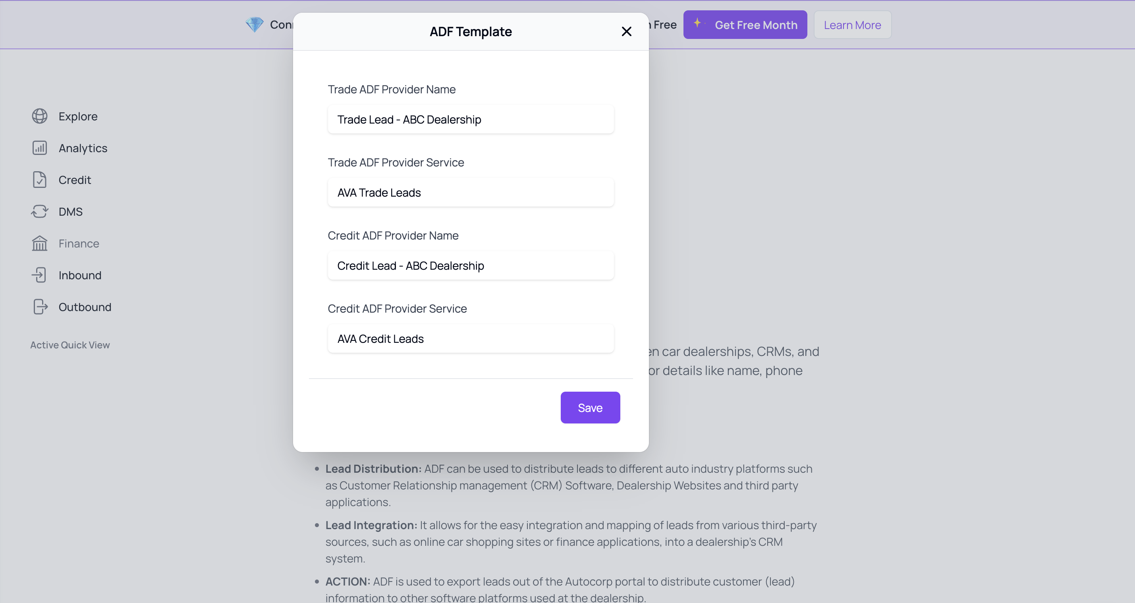
Task: Select the Credit ADF Provider Service field
Action: 471,339
